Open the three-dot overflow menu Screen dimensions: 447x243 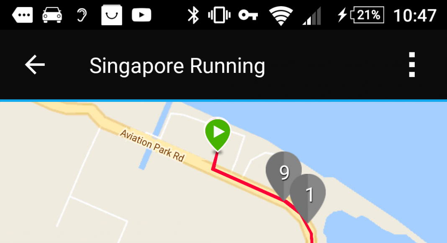412,65
